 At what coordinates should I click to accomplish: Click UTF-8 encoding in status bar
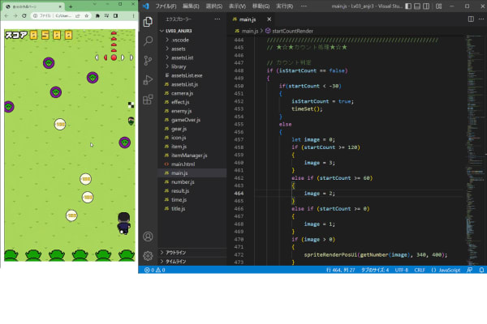tap(401, 270)
